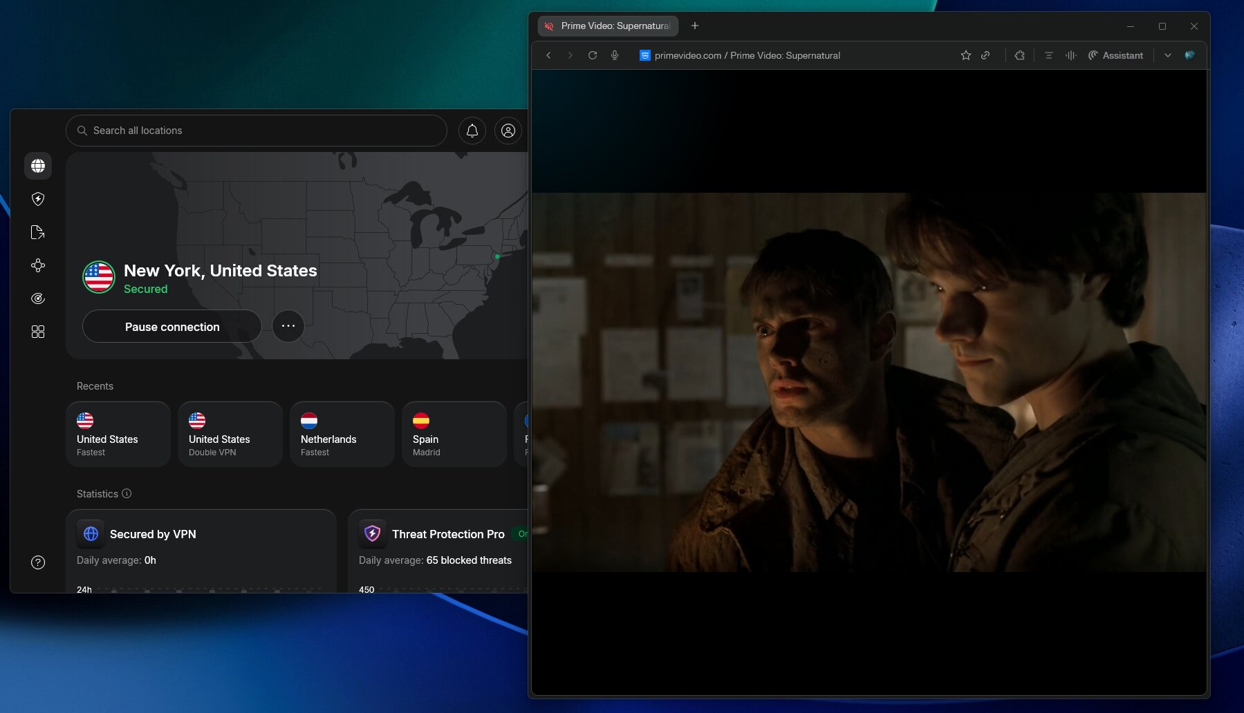Connect to Netherlands Fastest recent
Viewport: 1244px width, 713px height.
point(342,435)
